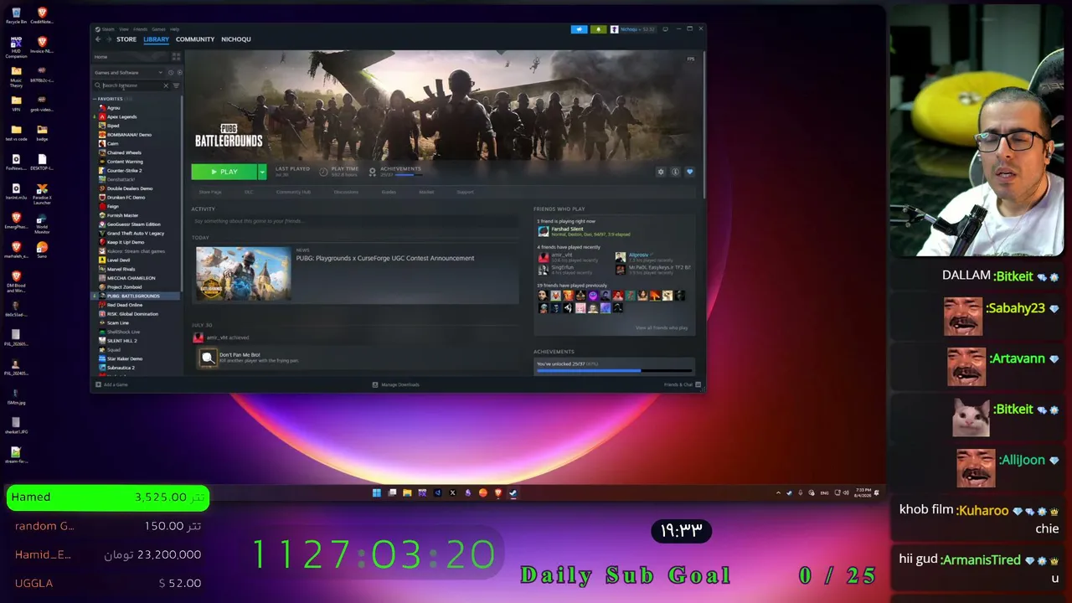Select Red Dead Online in the library
1072x603 pixels.
click(x=125, y=305)
